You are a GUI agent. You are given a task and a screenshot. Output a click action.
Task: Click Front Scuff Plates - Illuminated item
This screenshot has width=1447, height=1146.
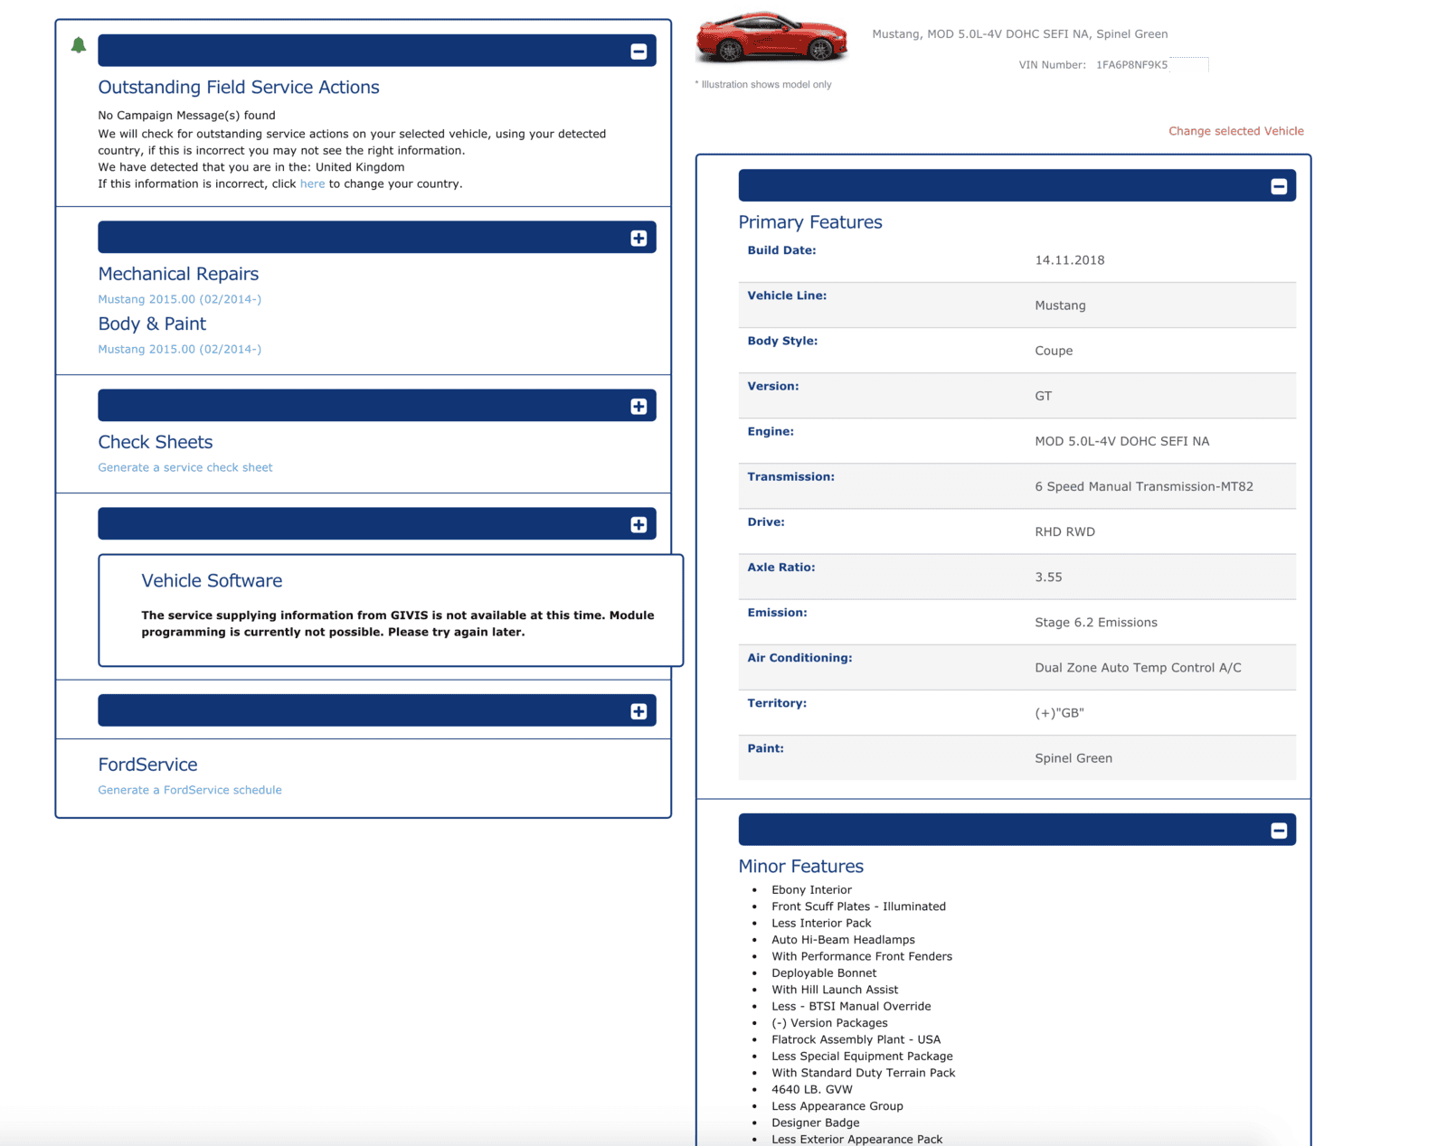858,906
